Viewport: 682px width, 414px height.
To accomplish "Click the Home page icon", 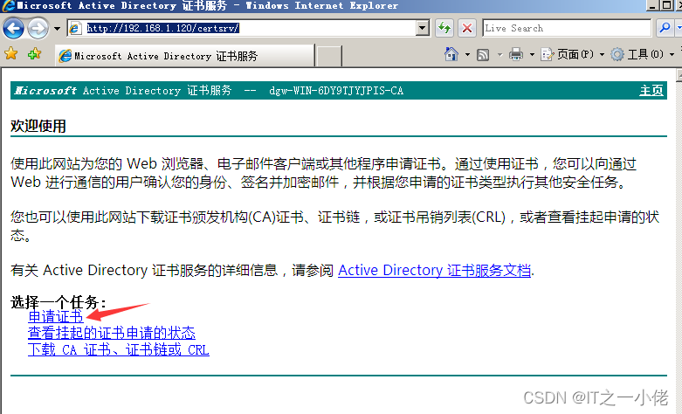I will coord(451,54).
